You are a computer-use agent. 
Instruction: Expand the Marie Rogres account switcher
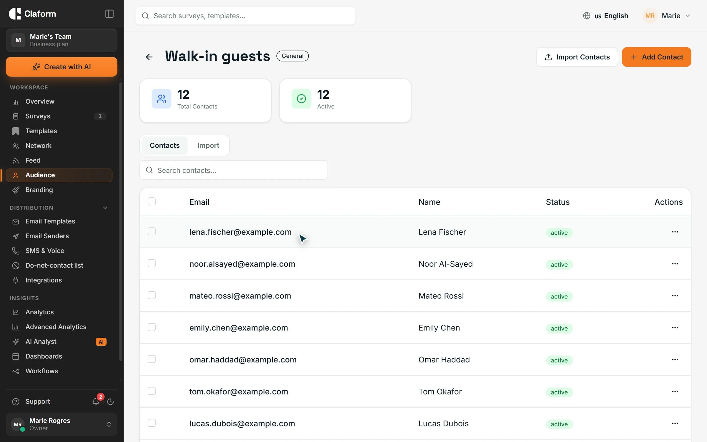click(62, 424)
